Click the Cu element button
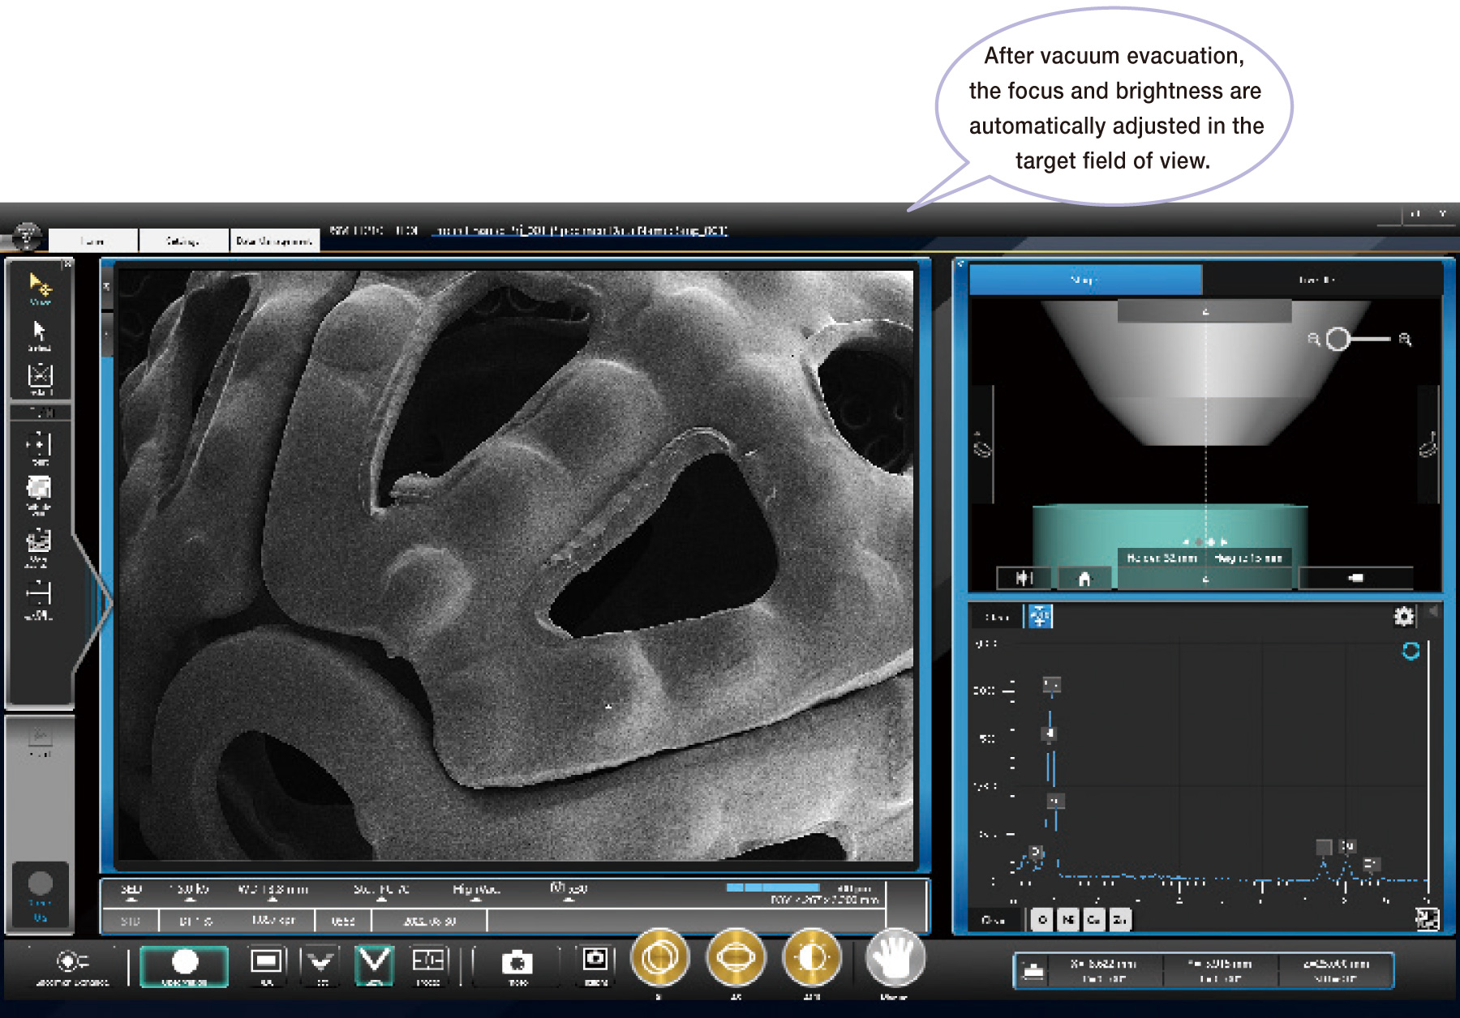This screenshot has height=1018, width=1460. point(1094,920)
